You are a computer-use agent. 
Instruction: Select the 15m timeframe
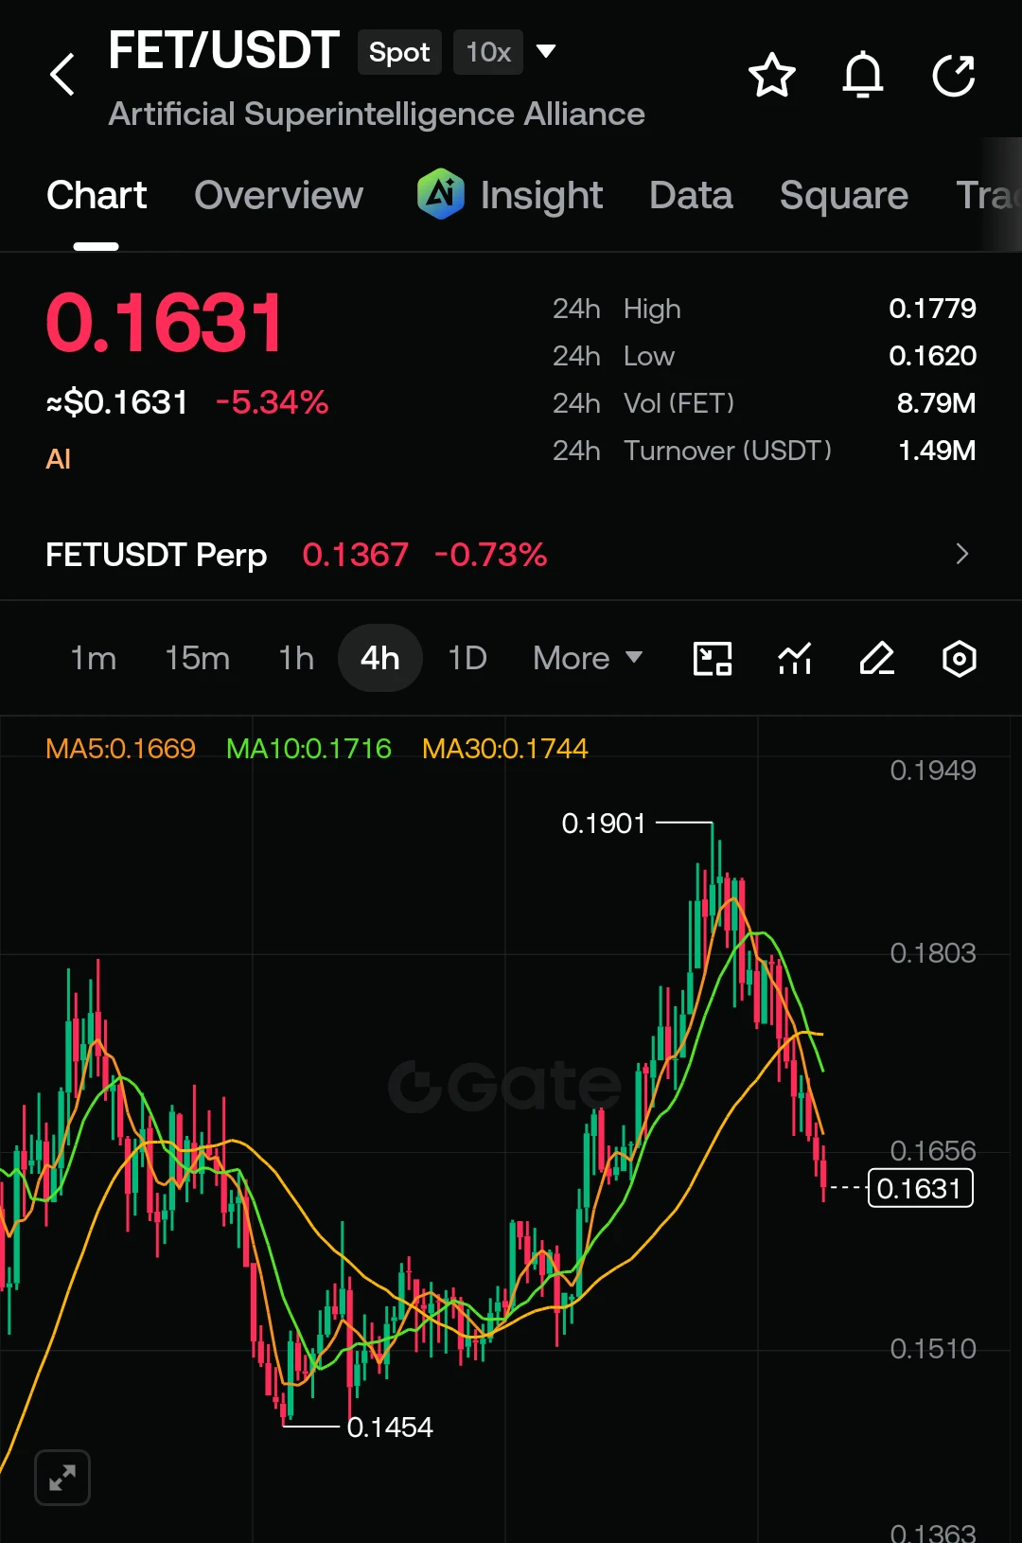[x=197, y=658]
